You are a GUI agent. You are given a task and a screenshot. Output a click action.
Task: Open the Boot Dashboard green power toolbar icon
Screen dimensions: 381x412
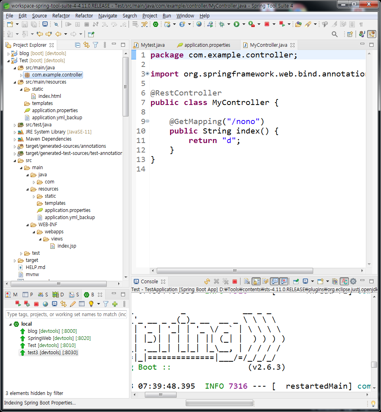[x=156, y=25]
